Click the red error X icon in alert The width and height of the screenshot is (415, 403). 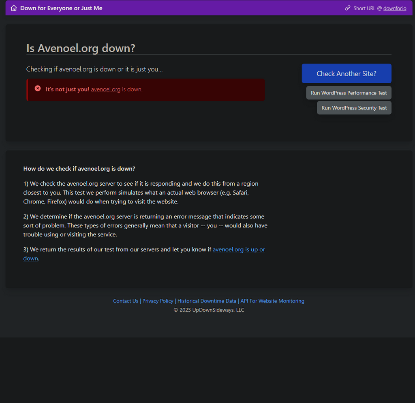click(38, 88)
